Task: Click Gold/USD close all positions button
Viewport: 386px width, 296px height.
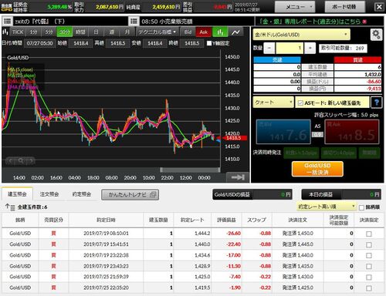Action: click(317, 169)
